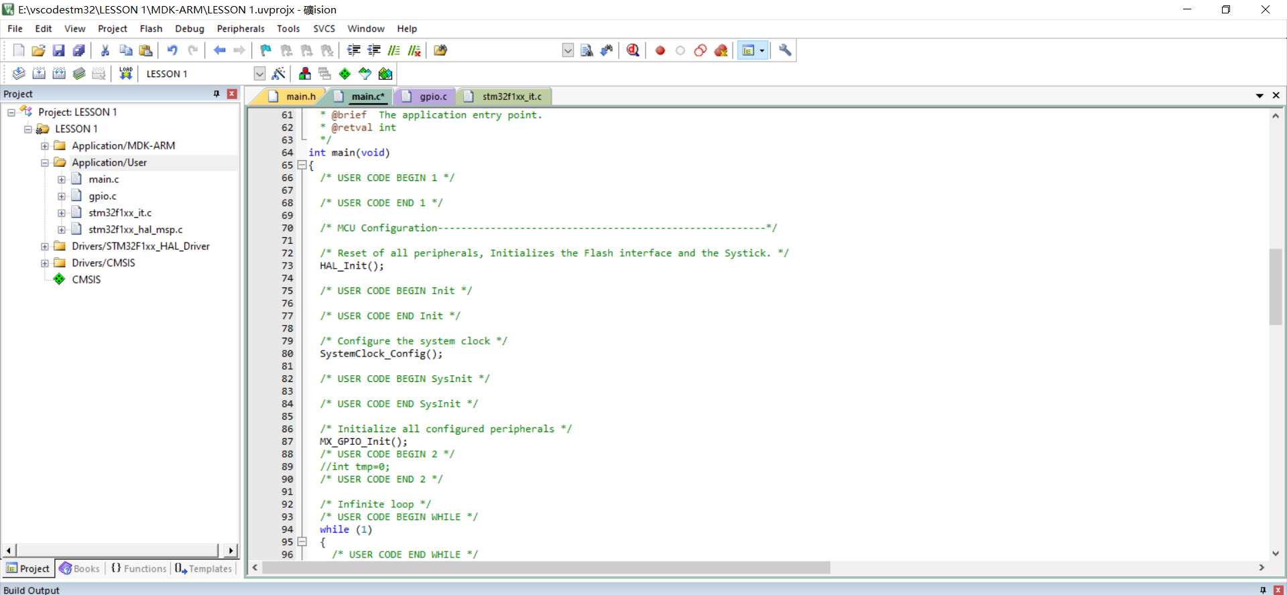The height and width of the screenshot is (595, 1287).
Task: Paste using the clipboard icon
Action: (145, 50)
